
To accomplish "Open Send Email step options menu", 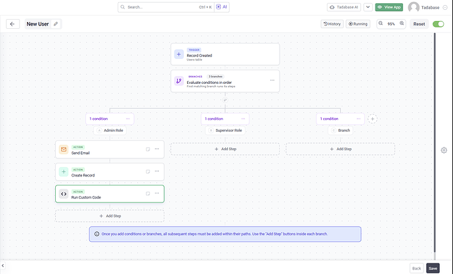I will click(157, 149).
